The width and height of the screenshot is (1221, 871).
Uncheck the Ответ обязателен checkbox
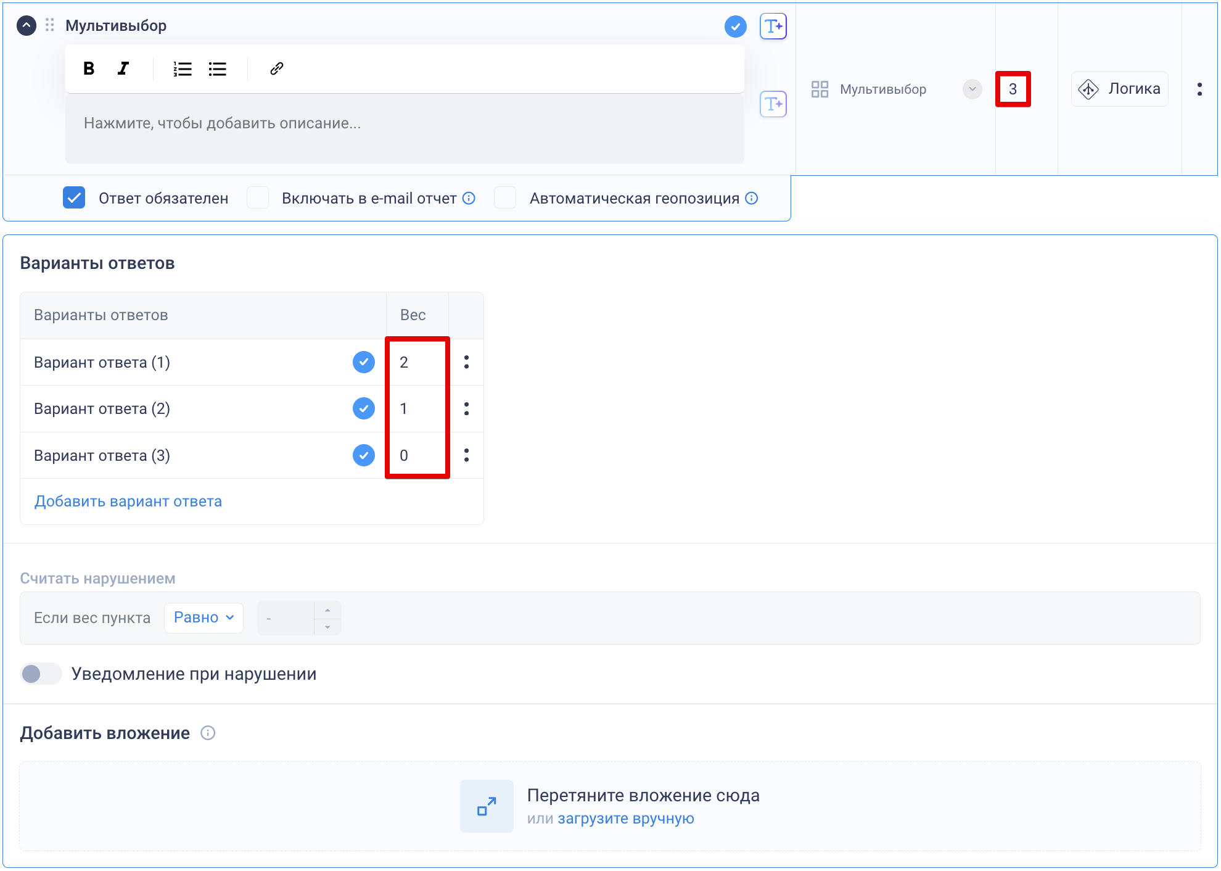pos(74,198)
